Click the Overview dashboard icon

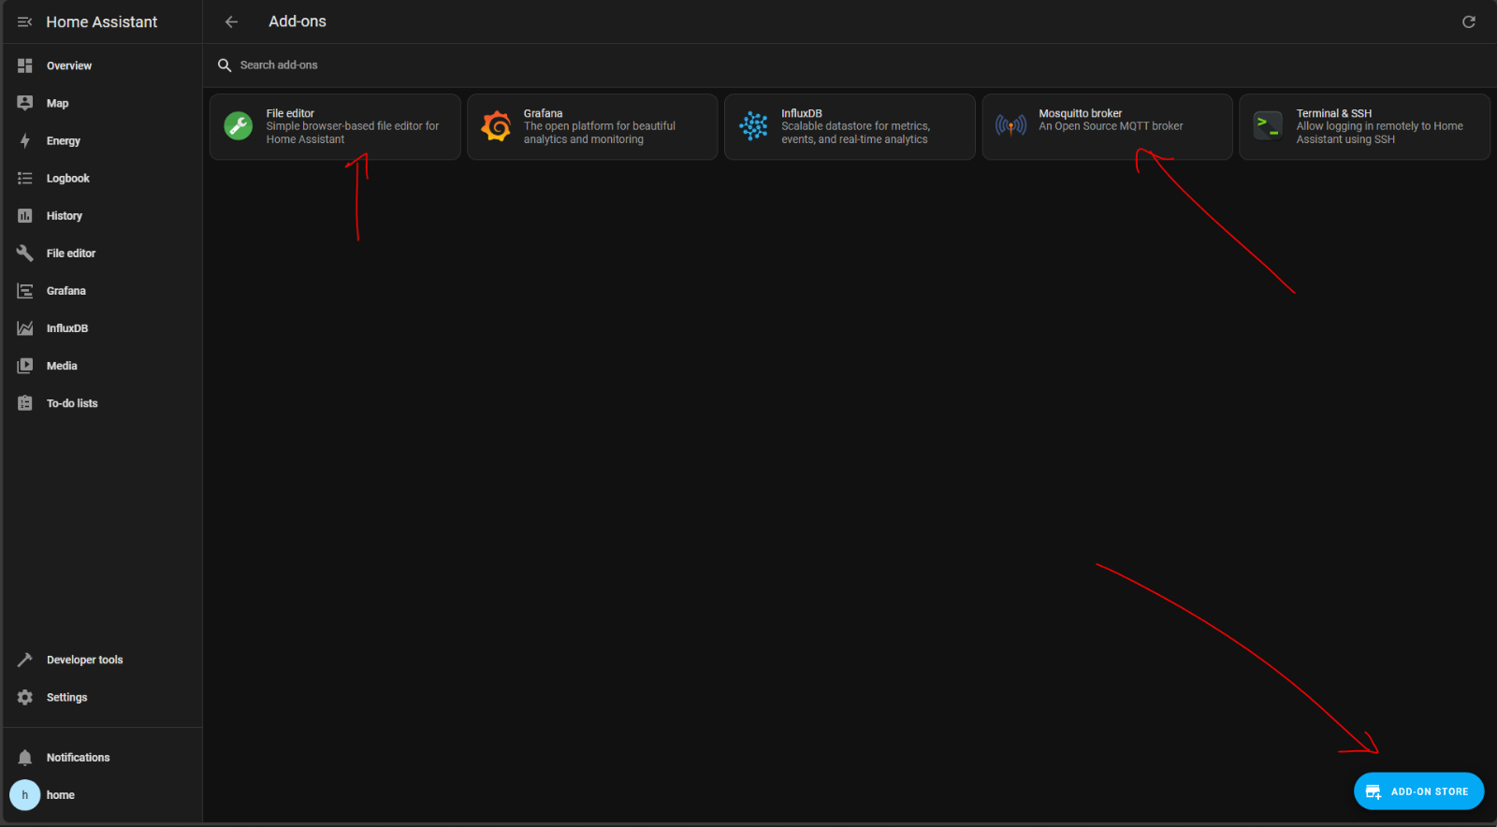click(x=25, y=65)
